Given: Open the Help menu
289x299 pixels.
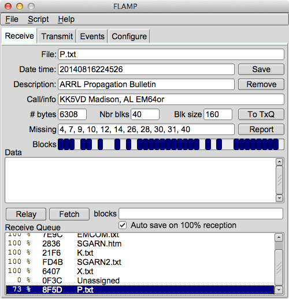Looking at the screenshot, I should (66, 19).
